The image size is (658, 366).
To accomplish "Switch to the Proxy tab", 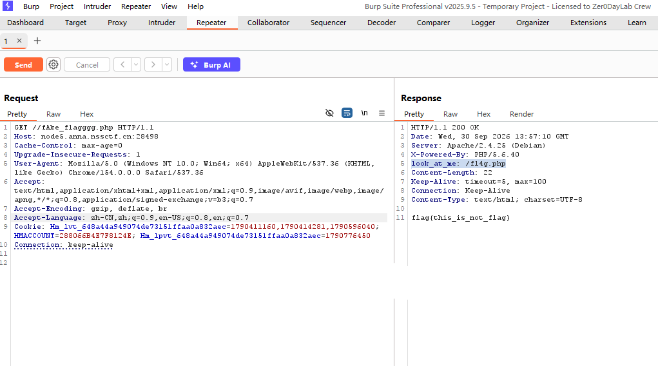I will tap(117, 23).
